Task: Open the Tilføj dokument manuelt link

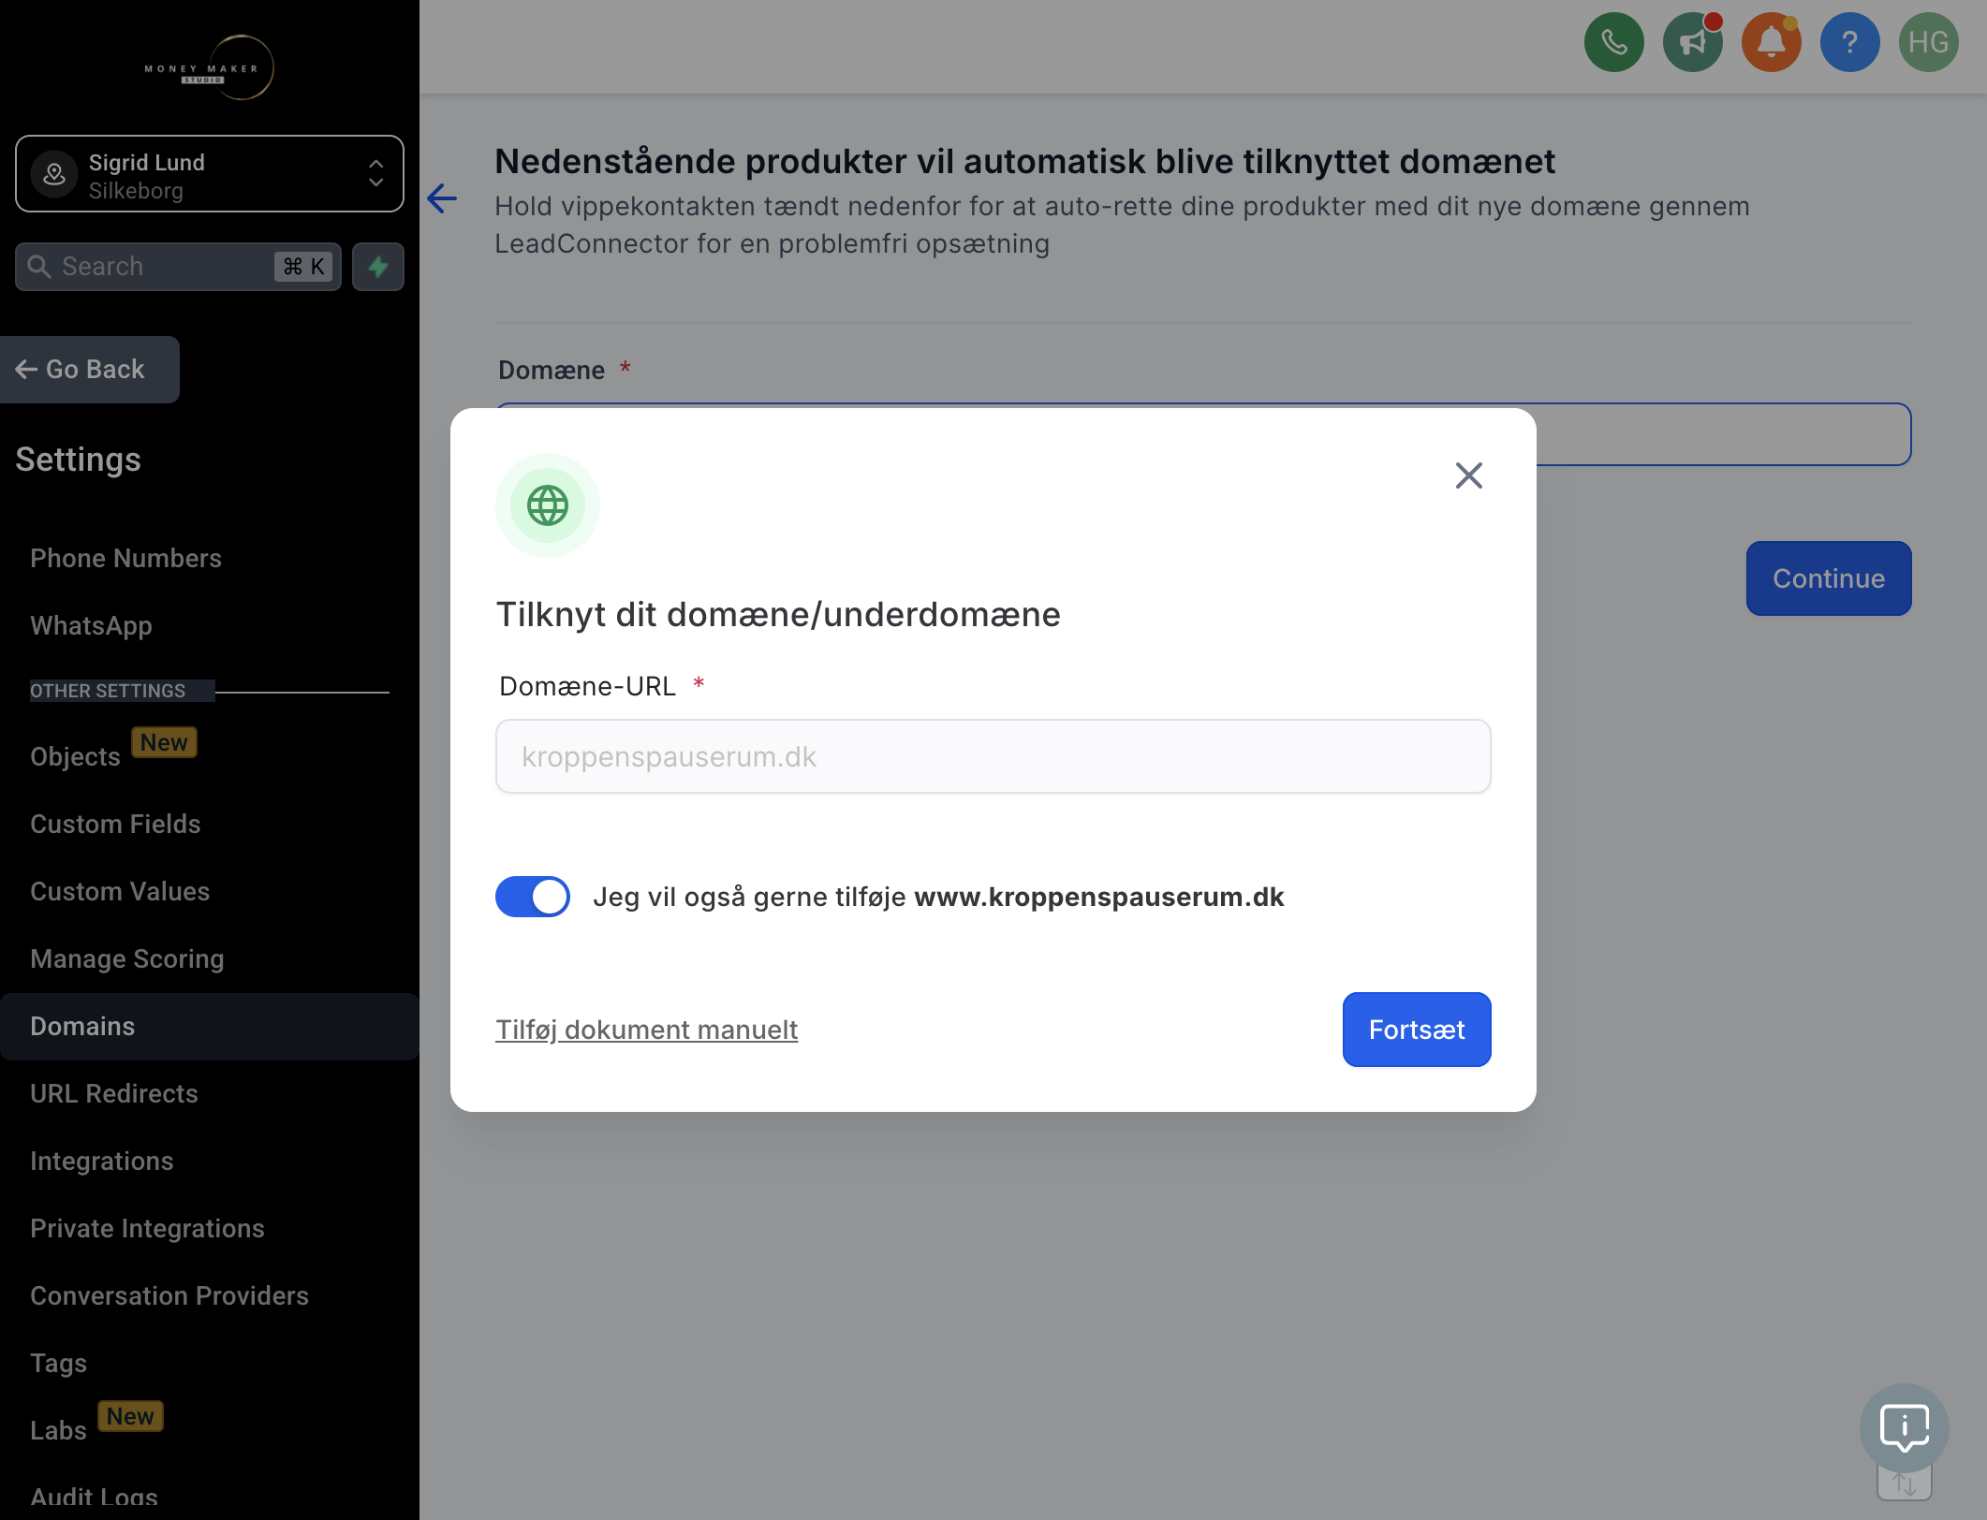Action: [646, 1030]
